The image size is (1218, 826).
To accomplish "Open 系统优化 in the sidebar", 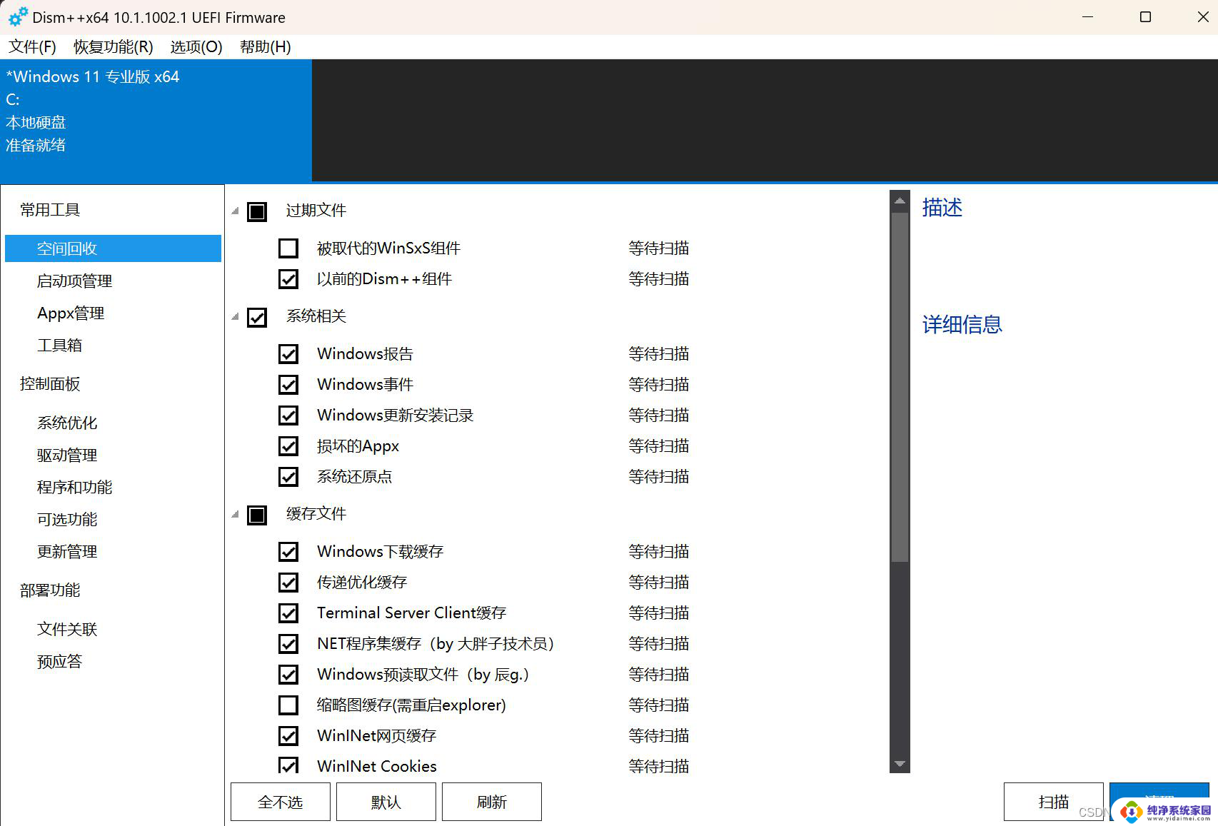I will pos(67,423).
